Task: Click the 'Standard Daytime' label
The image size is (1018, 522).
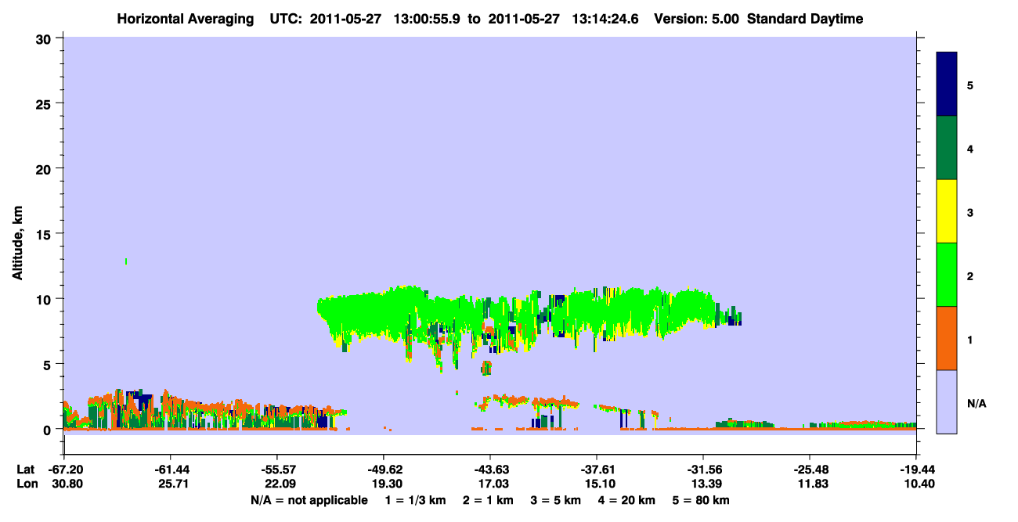Action: tap(805, 19)
